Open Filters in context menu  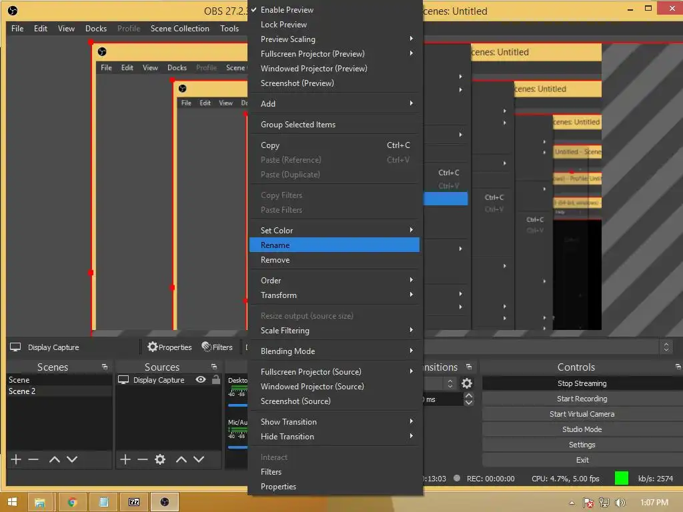(x=334, y=472)
